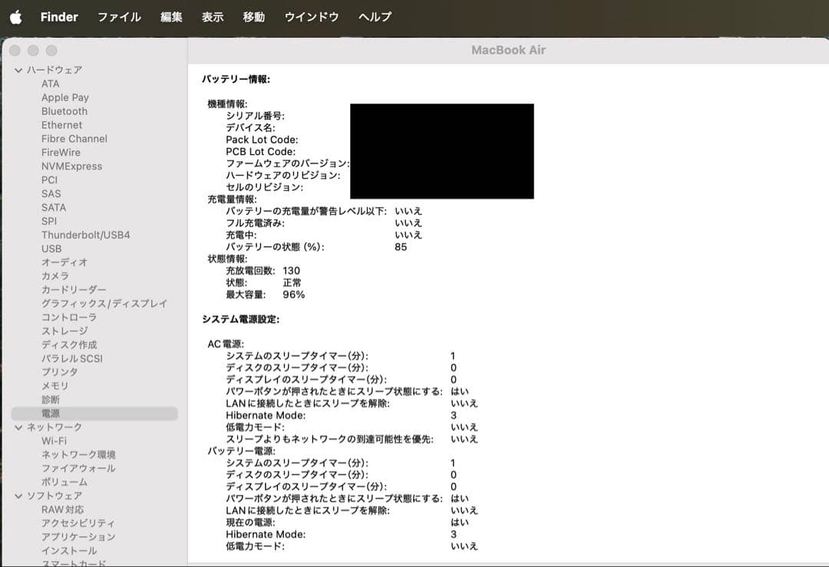Select グラフィックス/ディスプレイ in the sidebar
829x567 pixels.
coord(104,303)
